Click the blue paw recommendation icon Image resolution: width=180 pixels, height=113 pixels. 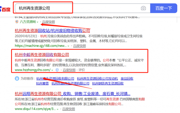tap(17, 79)
